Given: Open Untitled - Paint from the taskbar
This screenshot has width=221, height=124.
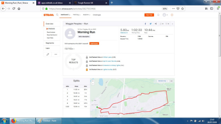Looking at the screenshot, I should (x=49, y=121).
